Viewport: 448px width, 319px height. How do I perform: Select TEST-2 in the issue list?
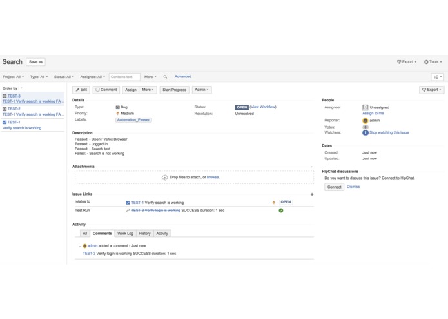(x=33, y=112)
